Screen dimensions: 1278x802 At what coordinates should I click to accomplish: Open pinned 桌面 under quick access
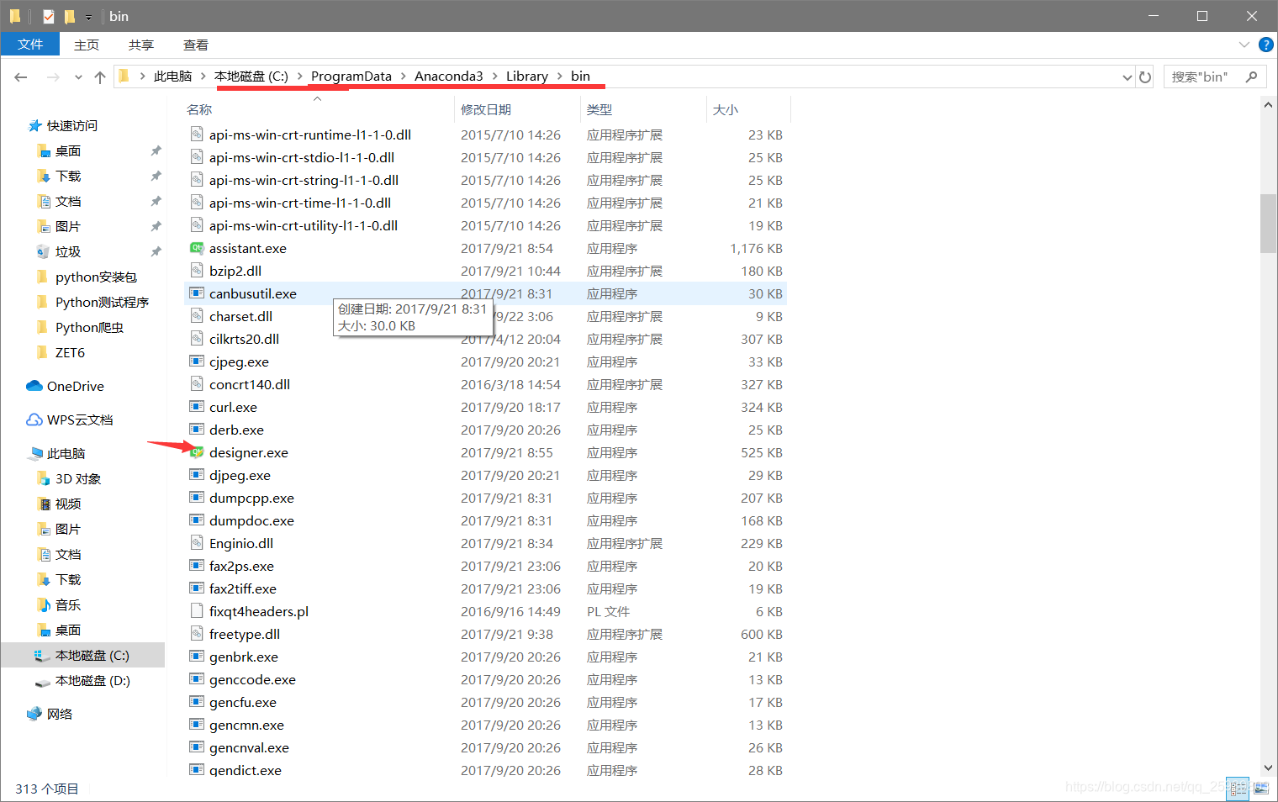[67, 150]
